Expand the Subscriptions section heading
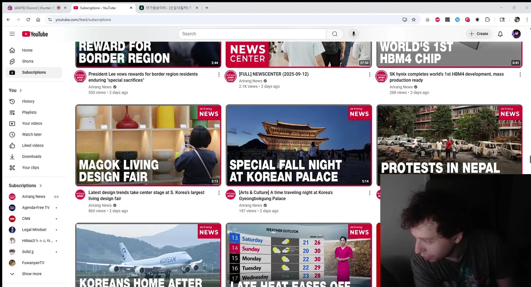The image size is (531, 287). pos(26,186)
